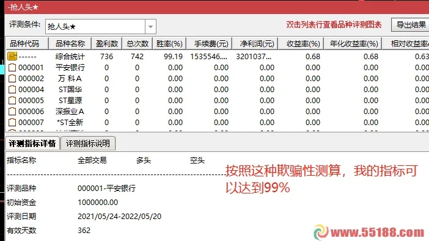Select the 深振业A row name
The width and height of the screenshot is (429, 241).
(70, 111)
